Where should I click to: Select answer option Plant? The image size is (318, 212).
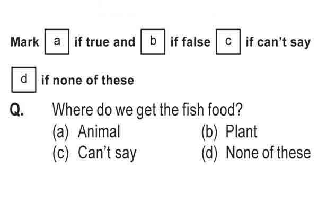pos(241,131)
